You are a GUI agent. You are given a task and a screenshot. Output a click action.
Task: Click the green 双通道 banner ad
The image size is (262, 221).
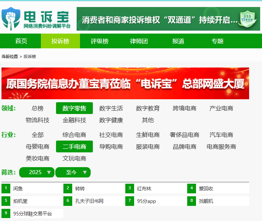point(168,19)
